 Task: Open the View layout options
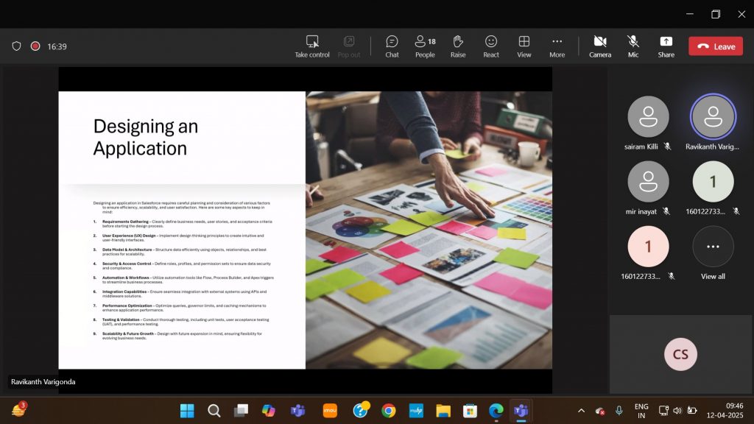[524, 46]
